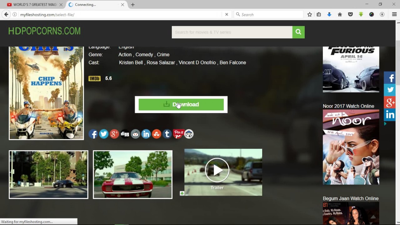Share the page on Tumblr
This screenshot has height=225, width=400.
(167, 134)
